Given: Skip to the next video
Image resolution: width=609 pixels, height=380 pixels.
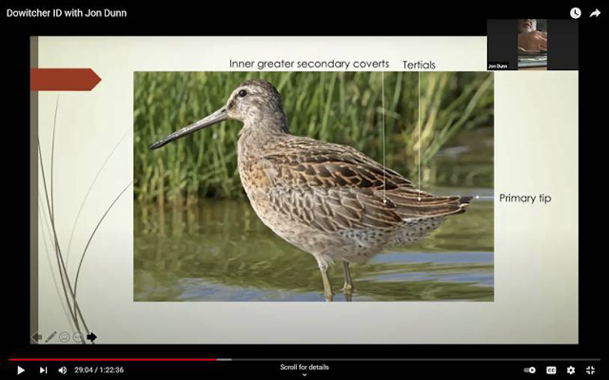Looking at the screenshot, I should click(x=43, y=370).
